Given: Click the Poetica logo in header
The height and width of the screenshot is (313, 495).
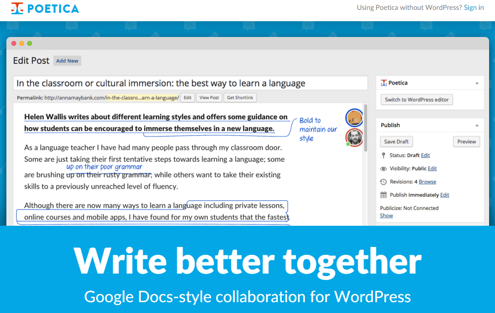Looking at the screenshot, I should pos(45,8).
